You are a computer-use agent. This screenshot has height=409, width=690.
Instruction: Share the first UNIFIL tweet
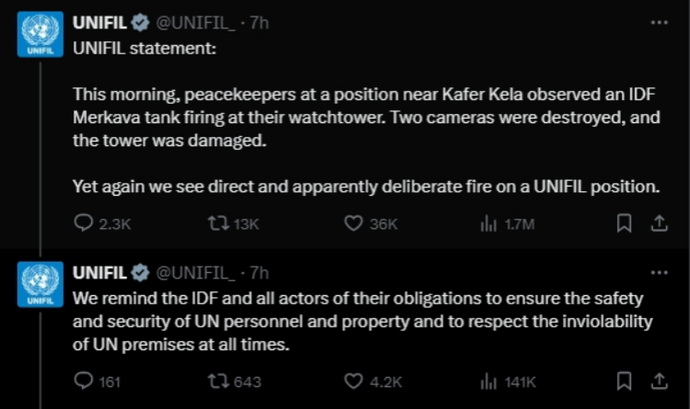pos(659,222)
